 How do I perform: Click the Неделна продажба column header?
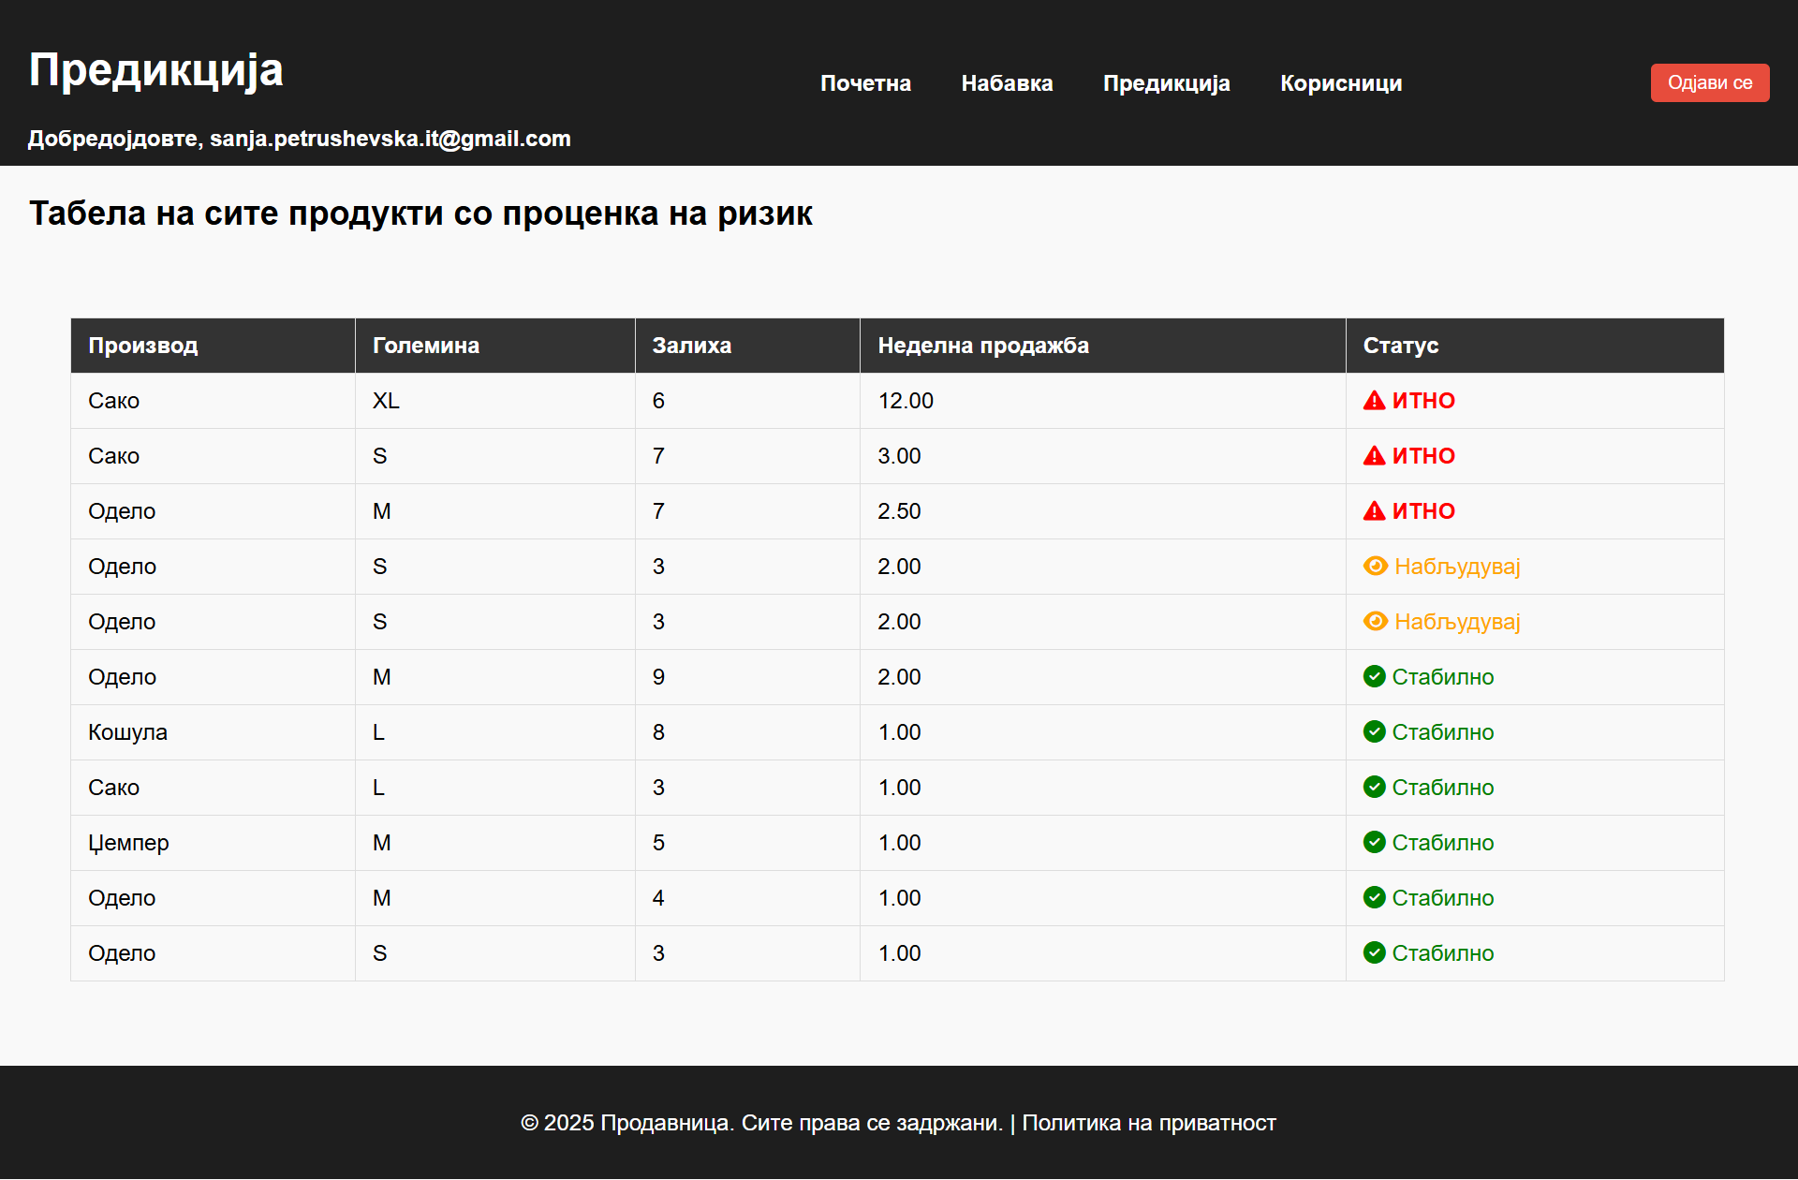point(982,346)
